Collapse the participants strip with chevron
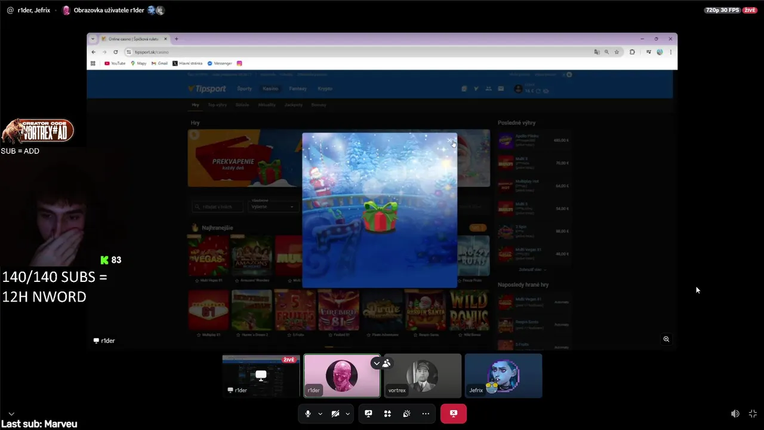The image size is (764, 430). [x=376, y=363]
